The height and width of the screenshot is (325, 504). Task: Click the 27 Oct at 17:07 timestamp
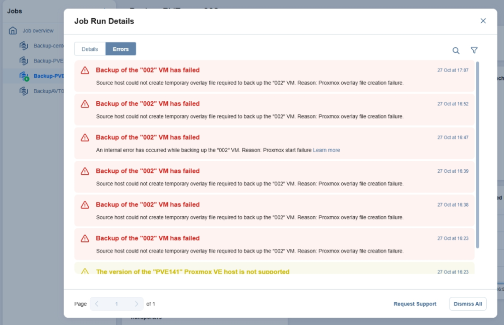tap(453, 70)
